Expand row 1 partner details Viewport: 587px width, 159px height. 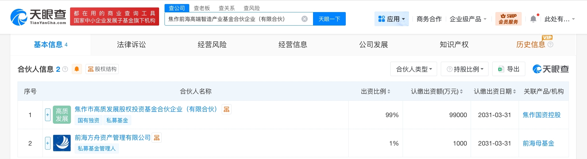click(x=48, y=115)
